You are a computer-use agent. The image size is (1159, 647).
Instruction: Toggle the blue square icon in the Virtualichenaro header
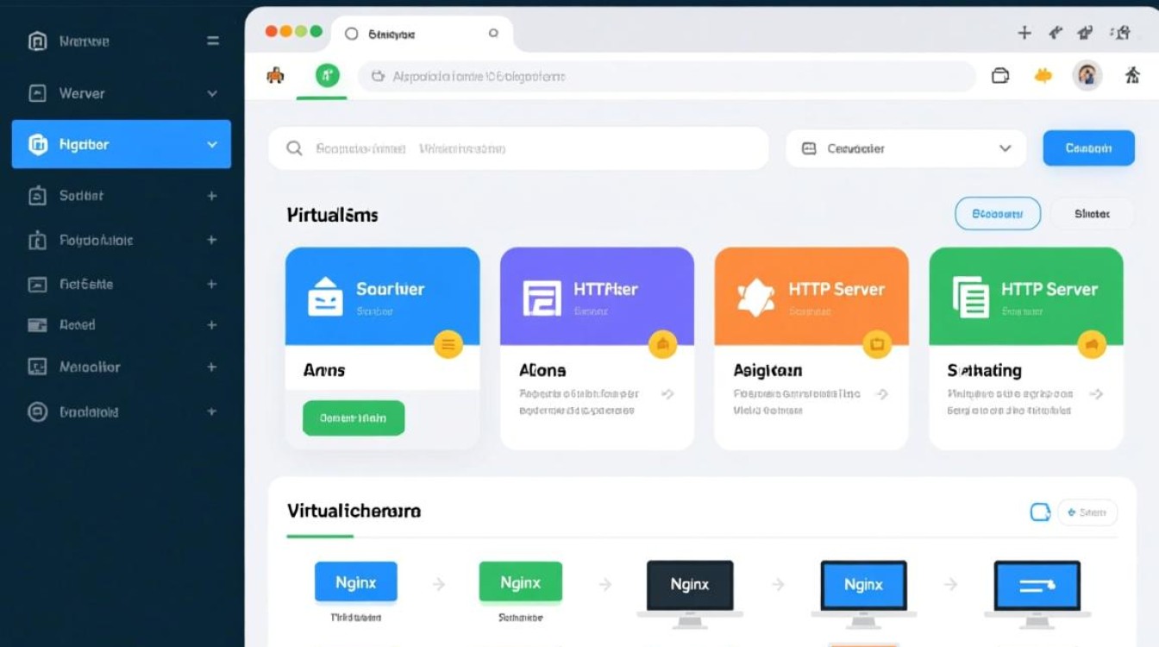click(x=1040, y=512)
